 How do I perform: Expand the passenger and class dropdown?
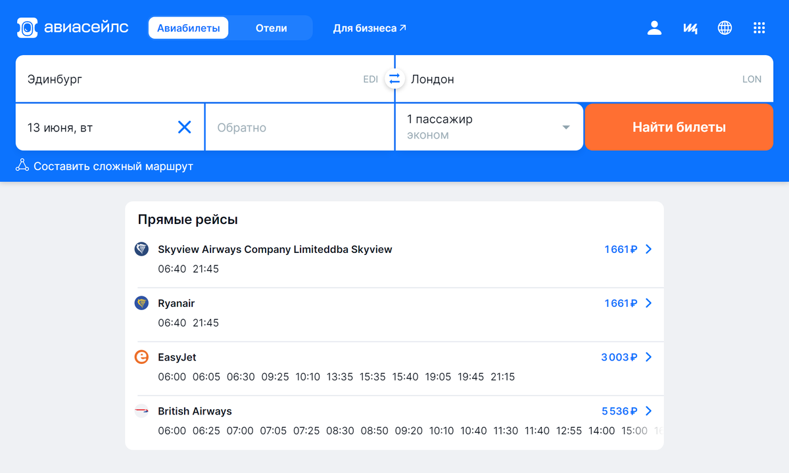point(489,127)
